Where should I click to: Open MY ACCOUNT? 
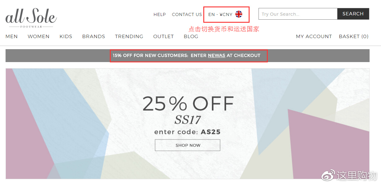coord(314,36)
